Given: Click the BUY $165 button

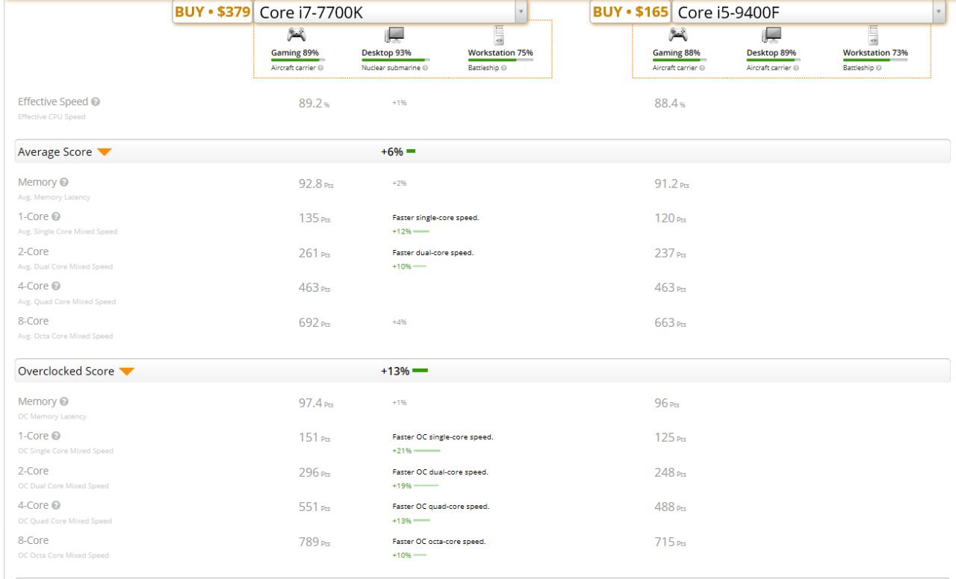Looking at the screenshot, I should 631,12.
